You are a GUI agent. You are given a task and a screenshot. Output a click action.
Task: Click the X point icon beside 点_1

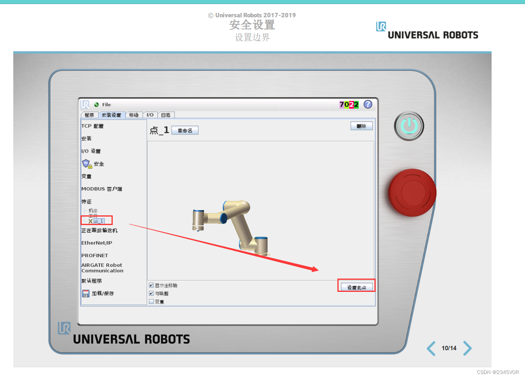pyautogui.click(x=91, y=221)
